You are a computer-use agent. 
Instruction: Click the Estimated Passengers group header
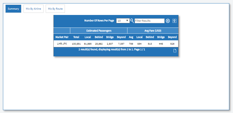tap(99, 31)
